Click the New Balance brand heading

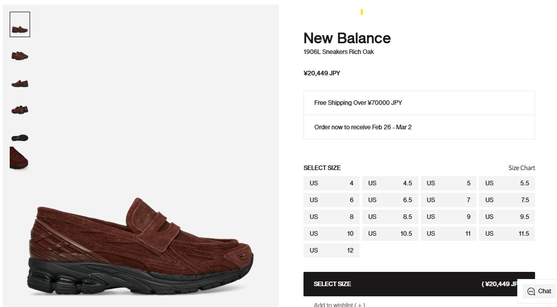pyautogui.click(x=347, y=38)
